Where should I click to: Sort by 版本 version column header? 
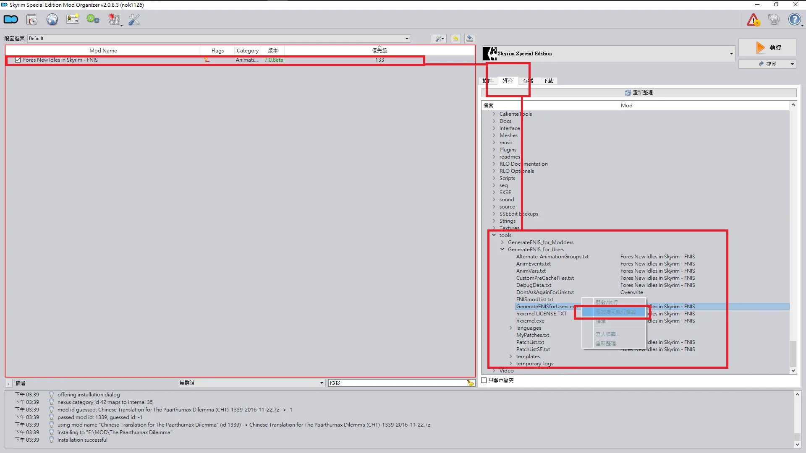click(x=273, y=51)
